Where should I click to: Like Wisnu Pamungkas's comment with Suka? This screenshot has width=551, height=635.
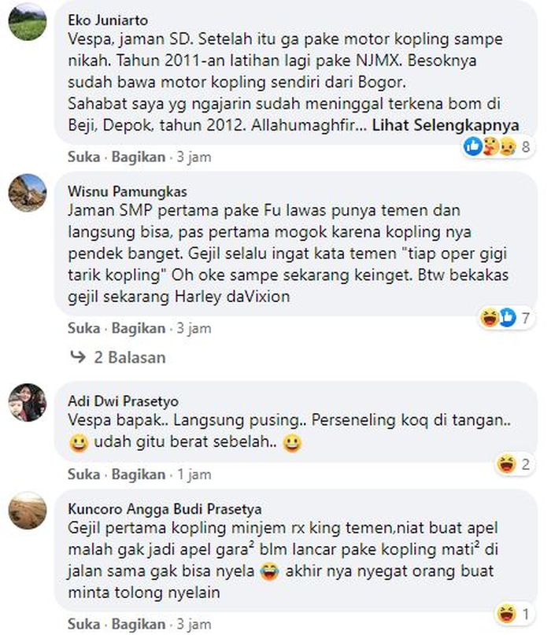coord(84,328)
